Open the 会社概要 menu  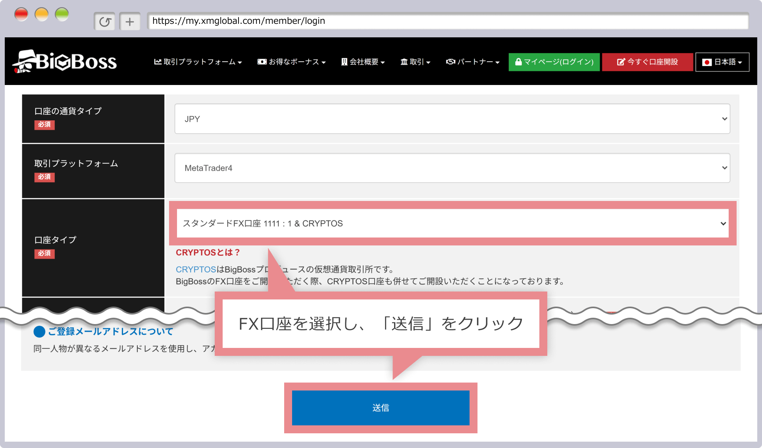click(x=363, y=62)
